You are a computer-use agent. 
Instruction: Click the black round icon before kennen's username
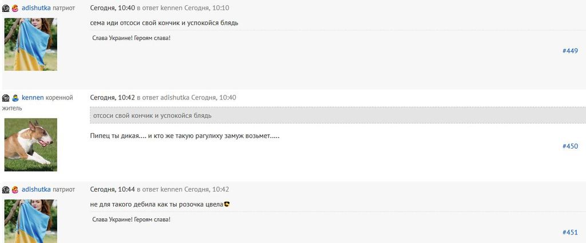coord(6,98)
